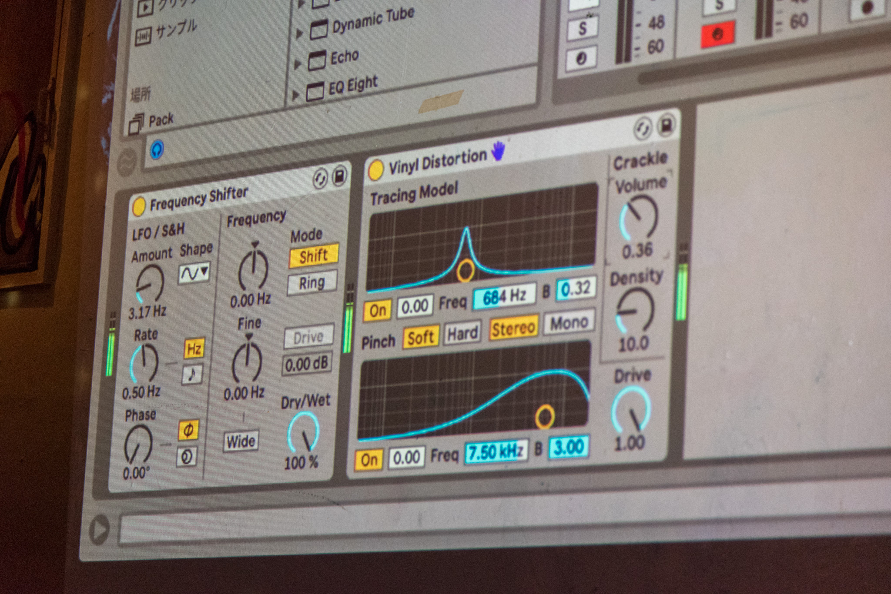Click Vinyl Distortion hot-swap preset icon

[643, 129]
